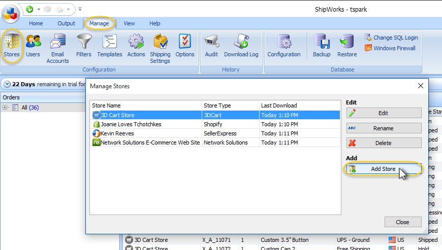
Task: Click the Add Store button
Action: [x=384, y=169]
